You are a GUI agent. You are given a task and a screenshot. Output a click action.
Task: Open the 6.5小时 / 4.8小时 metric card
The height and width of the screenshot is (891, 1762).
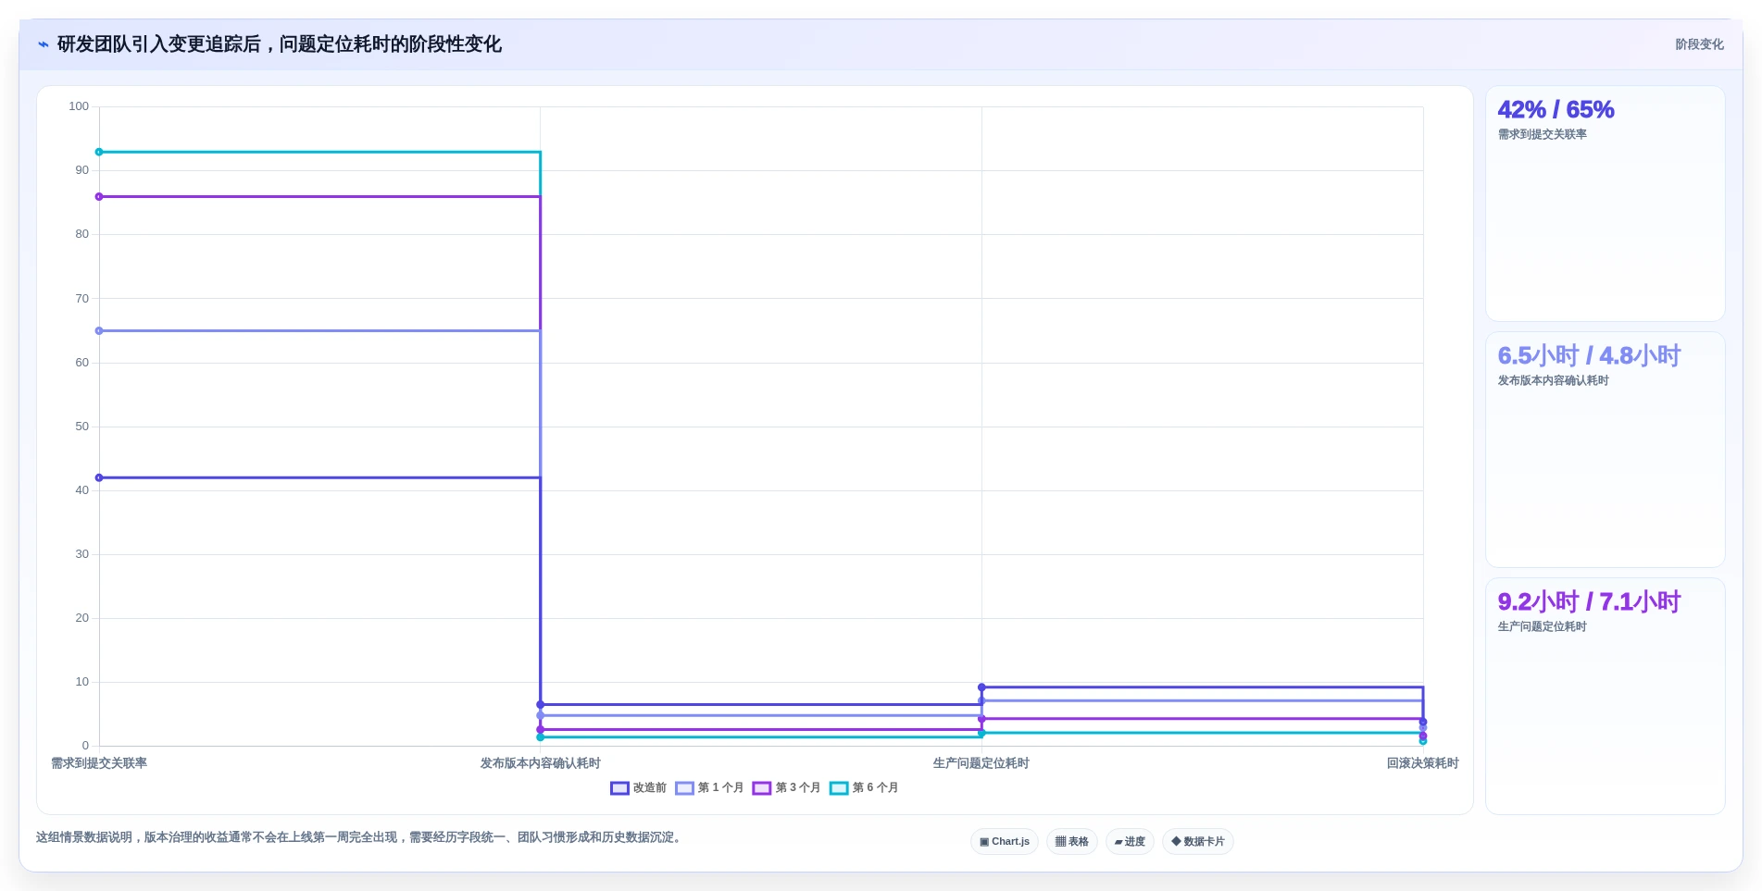(1605, 450)
